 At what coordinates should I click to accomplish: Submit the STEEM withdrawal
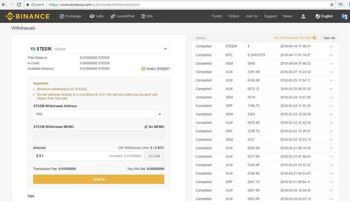coord(98,179)
